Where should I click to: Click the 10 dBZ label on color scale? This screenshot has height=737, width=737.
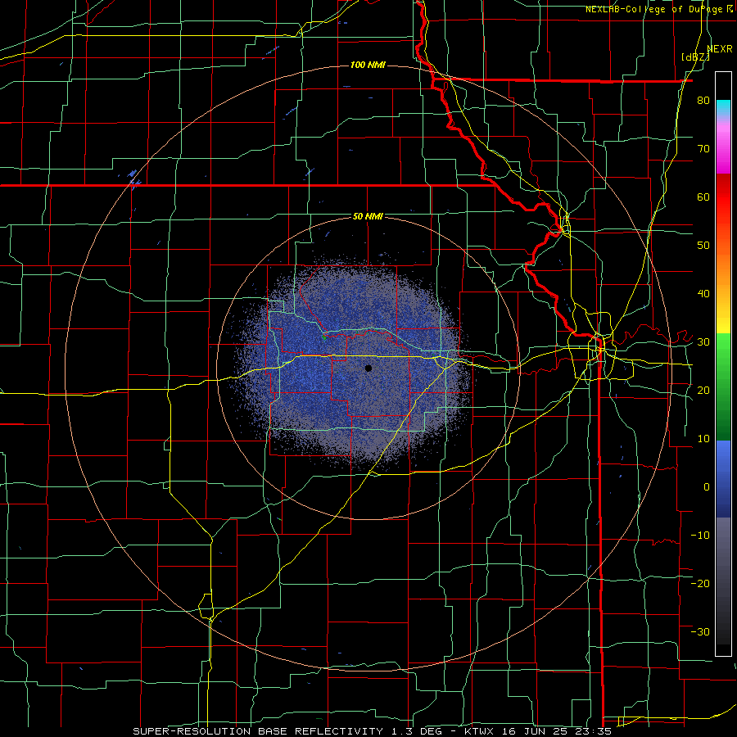coord(703,439)
